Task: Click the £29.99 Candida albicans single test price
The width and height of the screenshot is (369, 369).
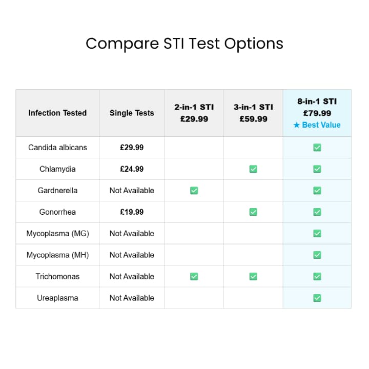Action: click(132, 148)
